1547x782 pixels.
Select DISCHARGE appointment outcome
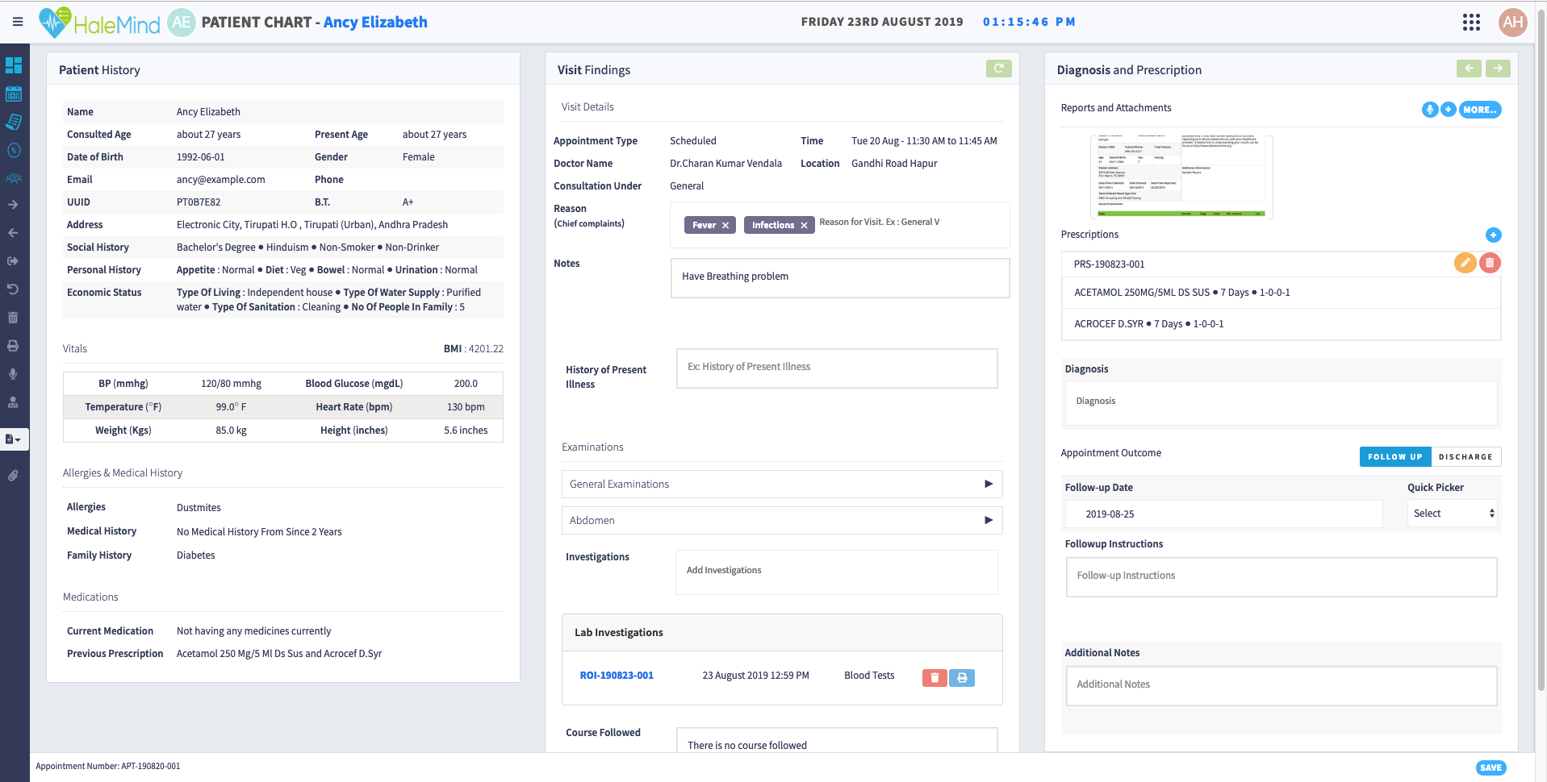[x=1465, y=456]
